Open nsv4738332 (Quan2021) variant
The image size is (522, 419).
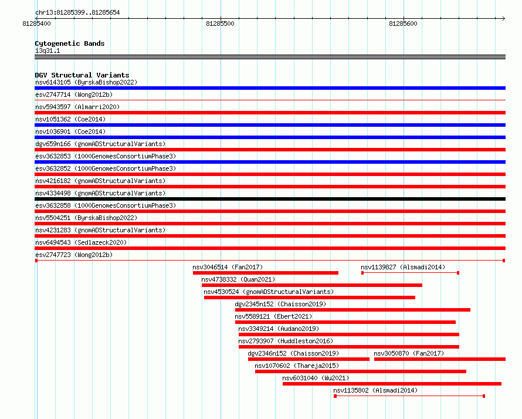tap(238, 279)
